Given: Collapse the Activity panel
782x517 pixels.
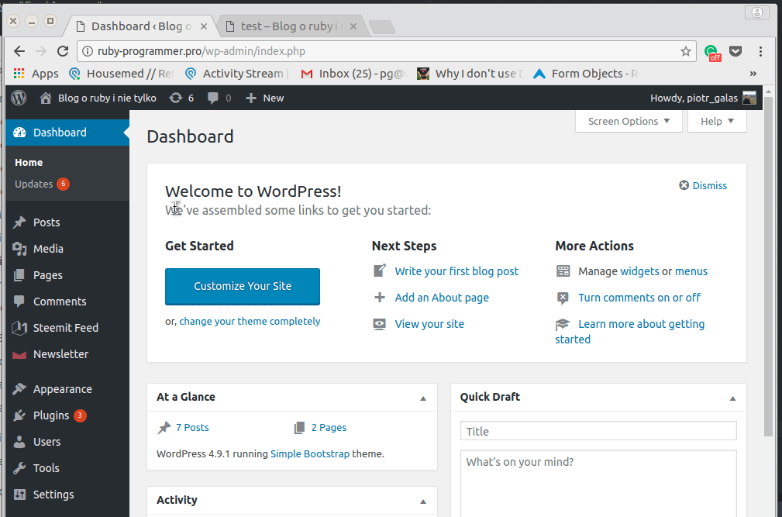Looking at the screenshot, I should point(423,501).
